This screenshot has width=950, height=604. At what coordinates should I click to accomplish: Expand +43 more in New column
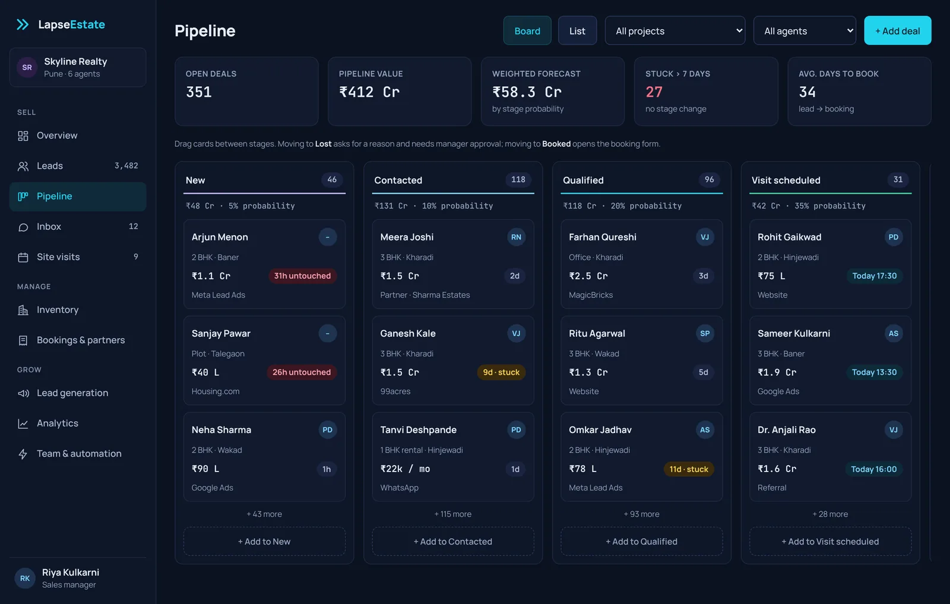tap(264, 514)
